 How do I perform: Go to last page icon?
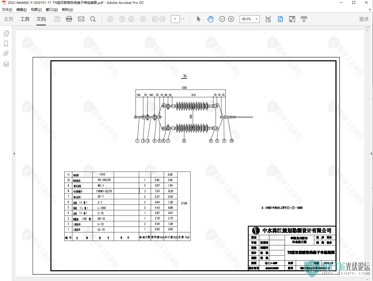coord(143,19)
